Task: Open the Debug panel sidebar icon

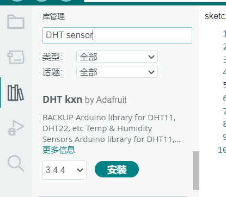Action: (x=16, y=128)
